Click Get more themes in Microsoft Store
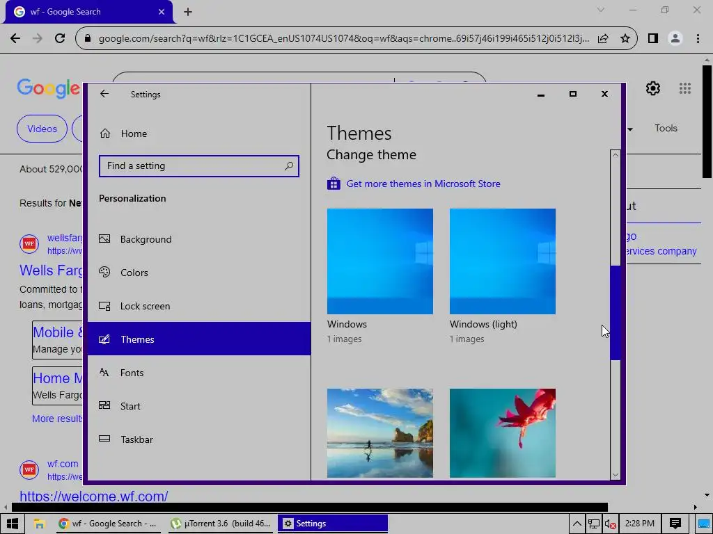This screenshot has height=534, width=713. (x=423, y=184)
